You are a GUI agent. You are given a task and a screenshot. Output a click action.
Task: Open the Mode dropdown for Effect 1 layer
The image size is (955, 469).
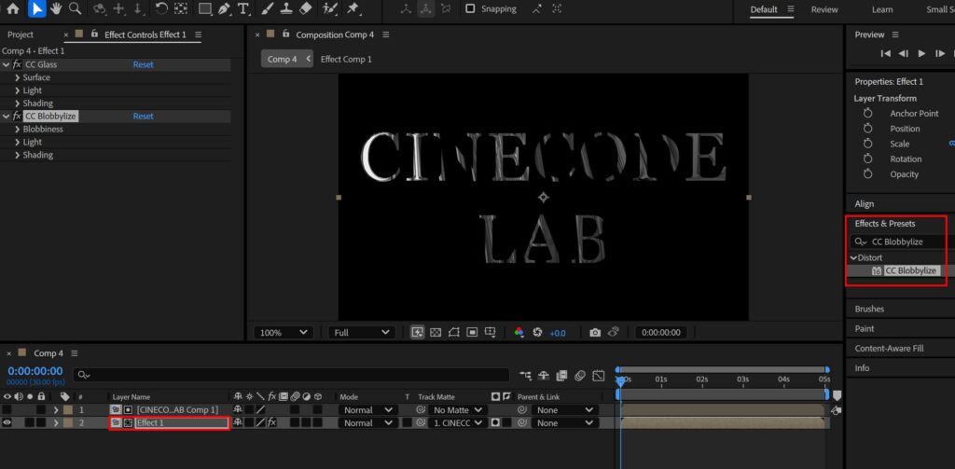pyautogui.click(x=367, y=422)
